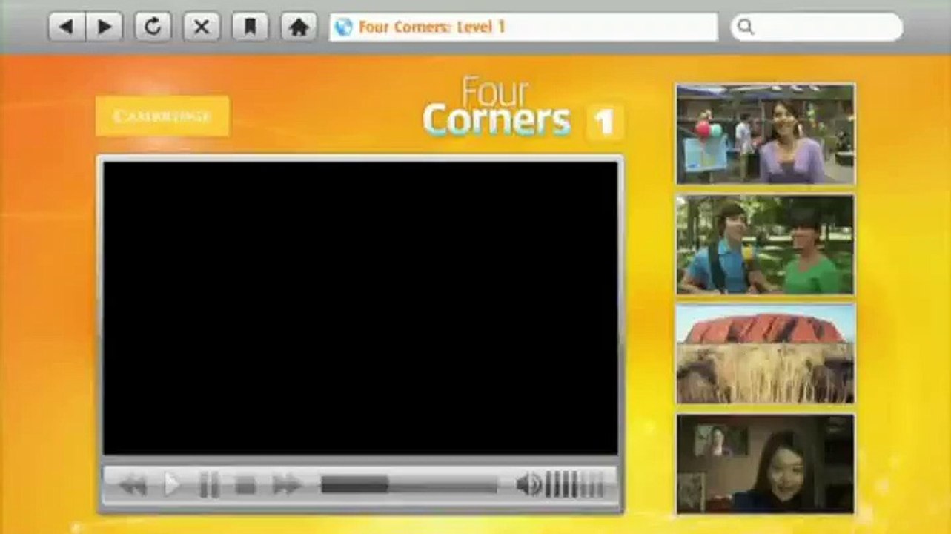Viewport: 951px width, 534px height.
Task: Pause the video
Action: 210,486
